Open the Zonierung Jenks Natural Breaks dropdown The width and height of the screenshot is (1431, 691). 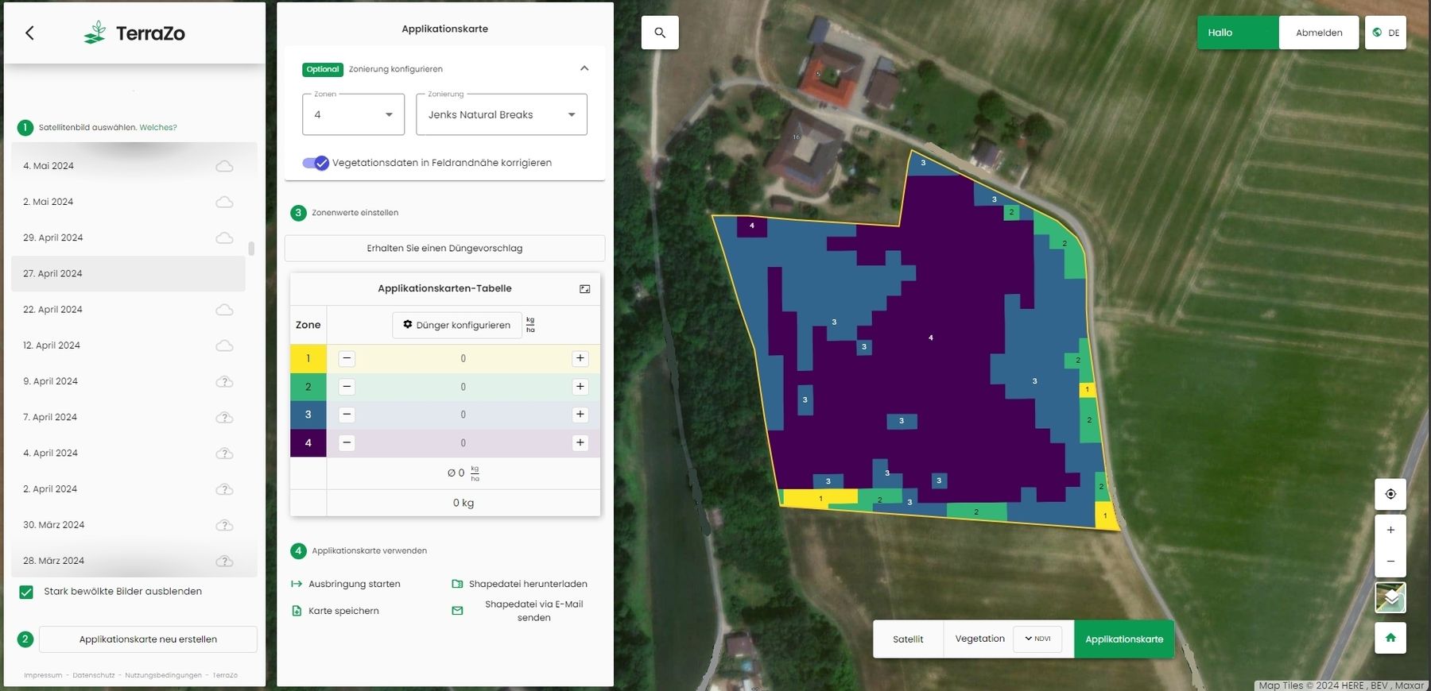501,114
